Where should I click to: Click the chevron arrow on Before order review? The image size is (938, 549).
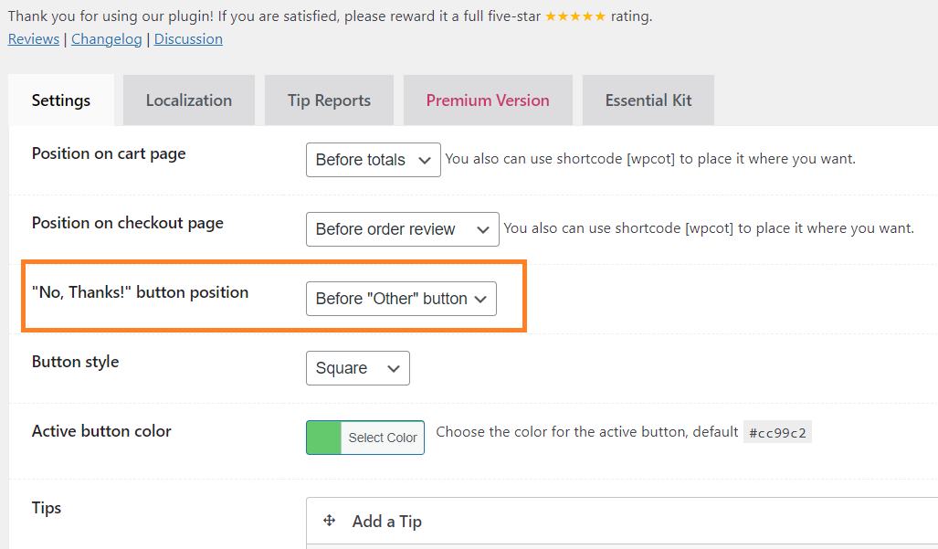[x=483, y=229]
